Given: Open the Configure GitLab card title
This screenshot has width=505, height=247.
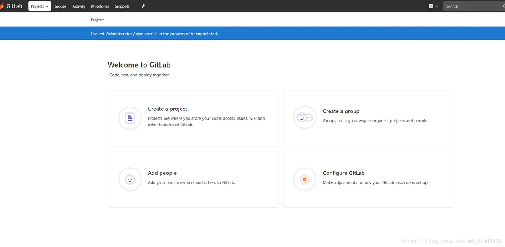Looking at the screenshot, I should pos(343,173).
